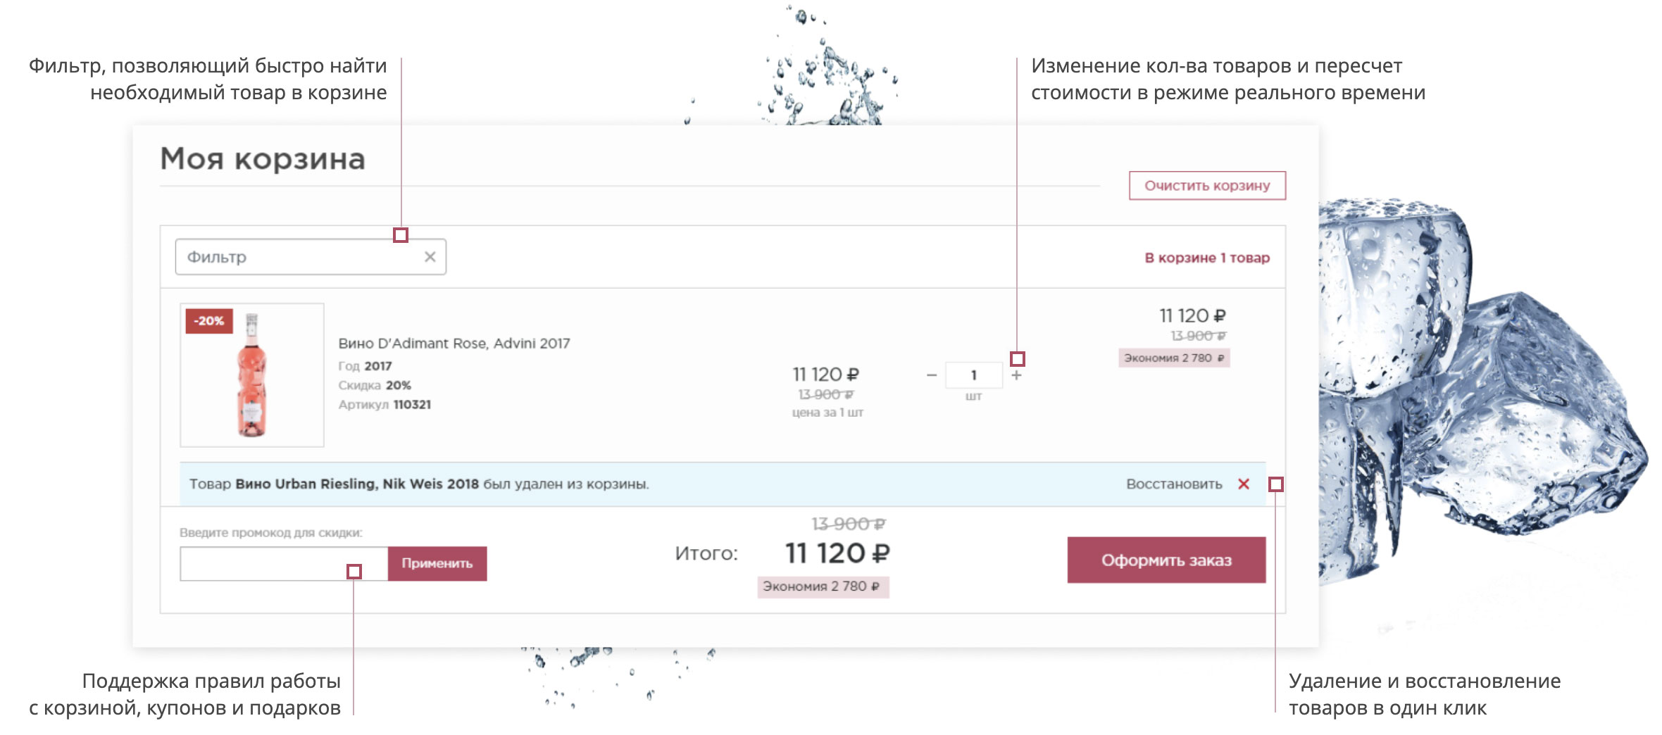Open the Вино D'Adimant Rose product link
This screenshot has height=735, width=1662.
click(454, 344)
